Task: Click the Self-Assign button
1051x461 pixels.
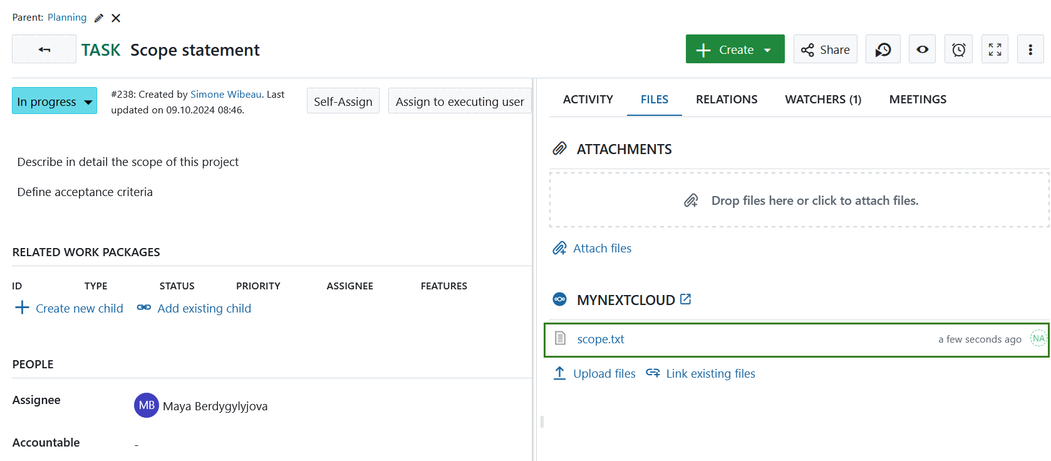Action: click(343, 101)
